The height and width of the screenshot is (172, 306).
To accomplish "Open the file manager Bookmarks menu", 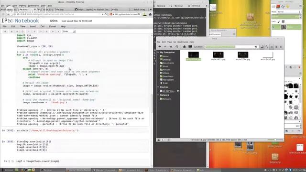I will click(x=183, y=42).
